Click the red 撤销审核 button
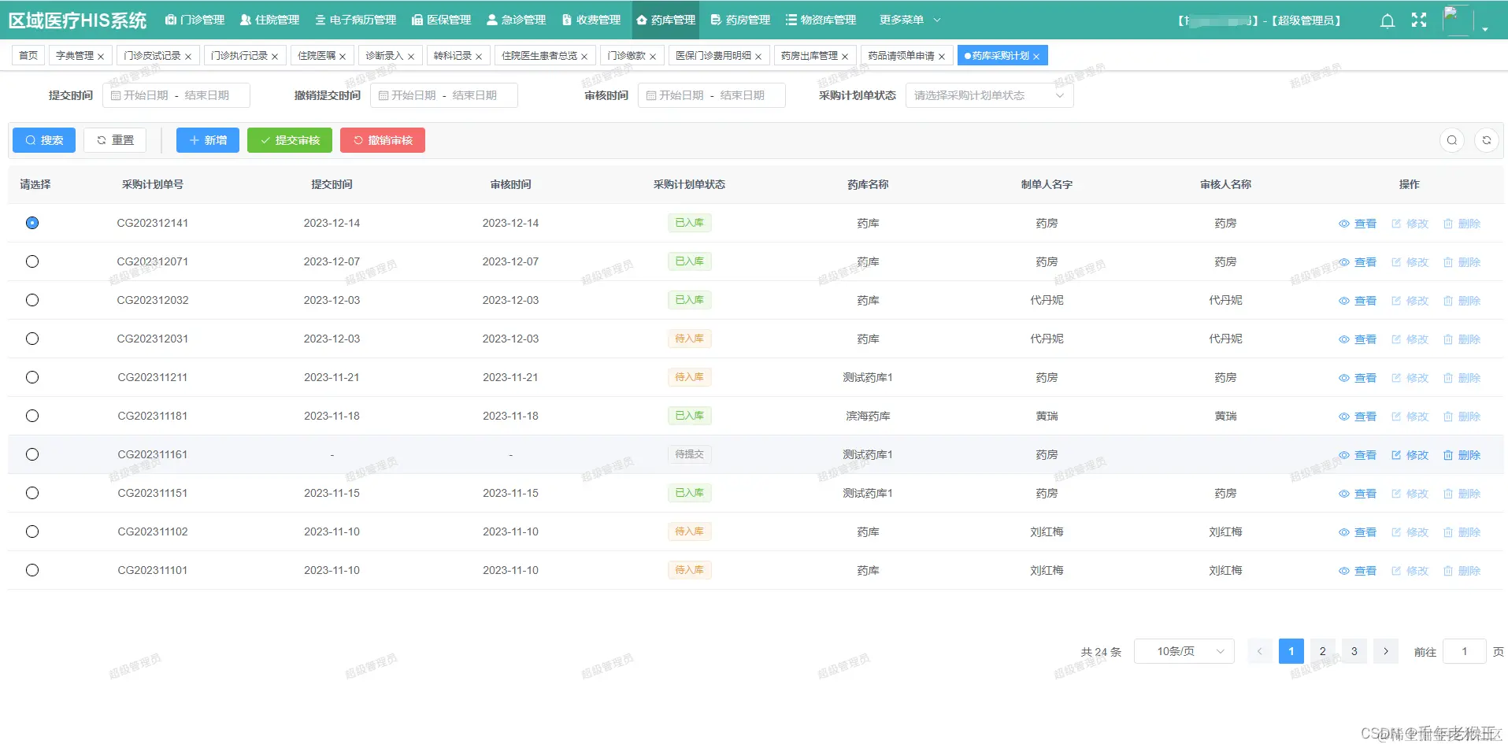1508x748 pixels. point(383,140)
